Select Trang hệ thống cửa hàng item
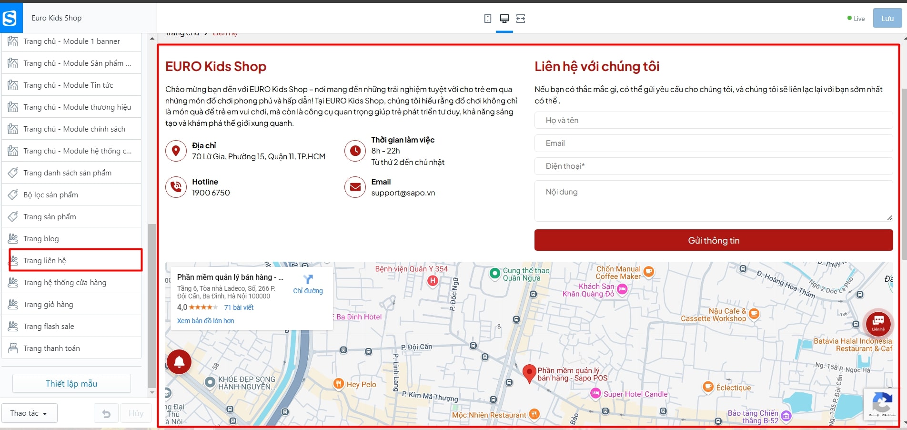The width and height of the screenshot is (907, 430). click(71, 282)
